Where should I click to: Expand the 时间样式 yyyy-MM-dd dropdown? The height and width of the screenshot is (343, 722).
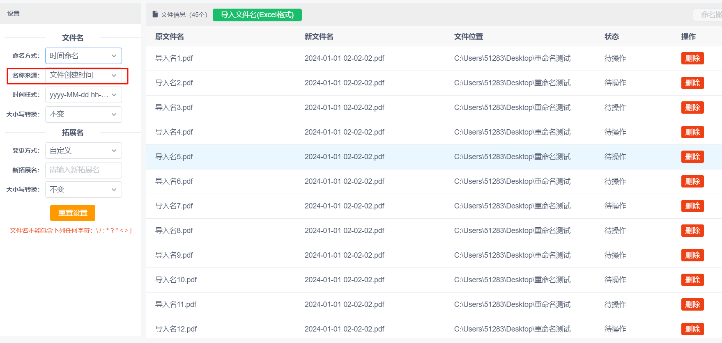coord(83,95)
